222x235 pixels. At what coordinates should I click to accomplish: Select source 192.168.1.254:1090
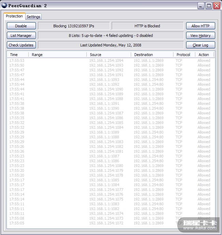106,89
